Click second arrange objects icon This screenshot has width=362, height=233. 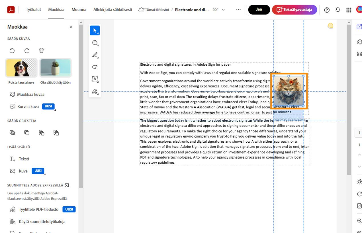(x=27, y=133)
